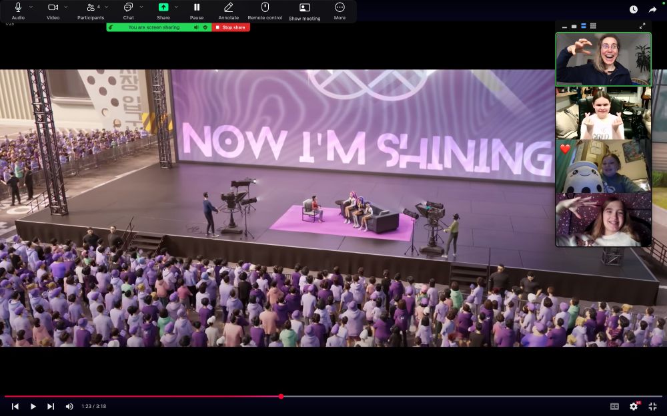This screenshot has height=416, width=667.
Task: Toggle shared sound speaker icon in green bar
Action: [196, 27]
